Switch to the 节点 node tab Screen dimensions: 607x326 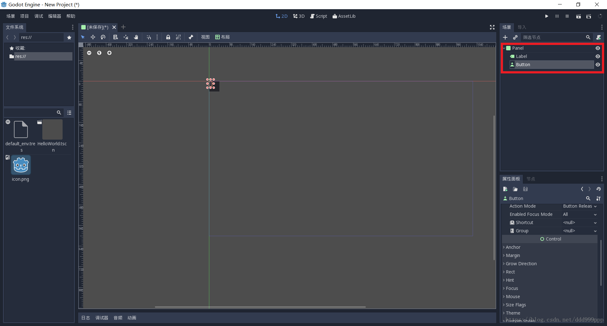530,179
